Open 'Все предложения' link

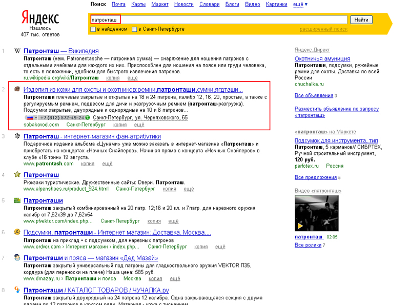[316, 177]
